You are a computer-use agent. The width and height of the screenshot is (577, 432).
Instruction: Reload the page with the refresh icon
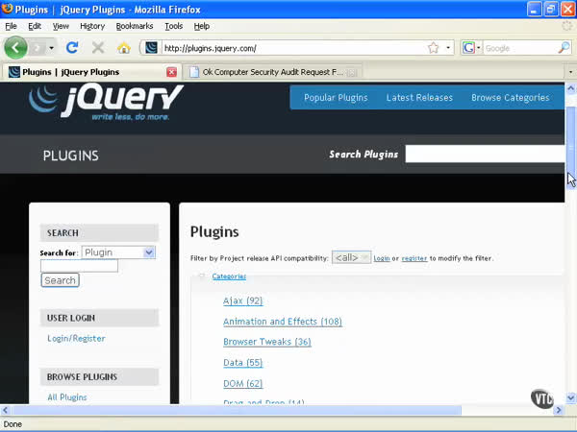72,47
